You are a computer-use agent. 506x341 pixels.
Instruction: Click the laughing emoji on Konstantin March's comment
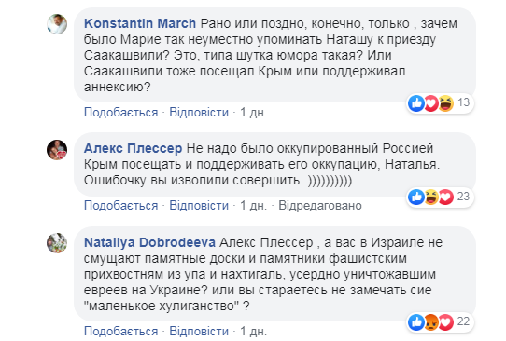click(446, 103)
